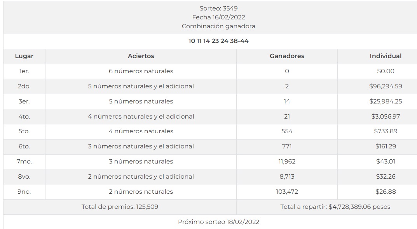
Task: Click the Fecha 16/02/2022 date text
Action: tap(218, 17)
